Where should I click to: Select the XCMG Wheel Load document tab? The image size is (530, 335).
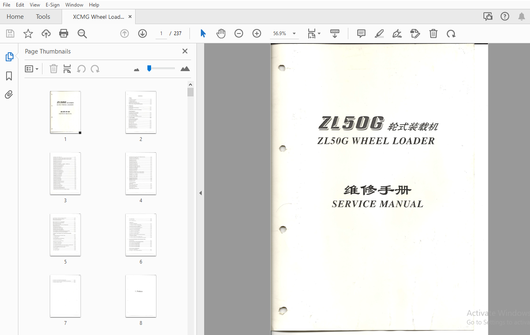point(98,17)
